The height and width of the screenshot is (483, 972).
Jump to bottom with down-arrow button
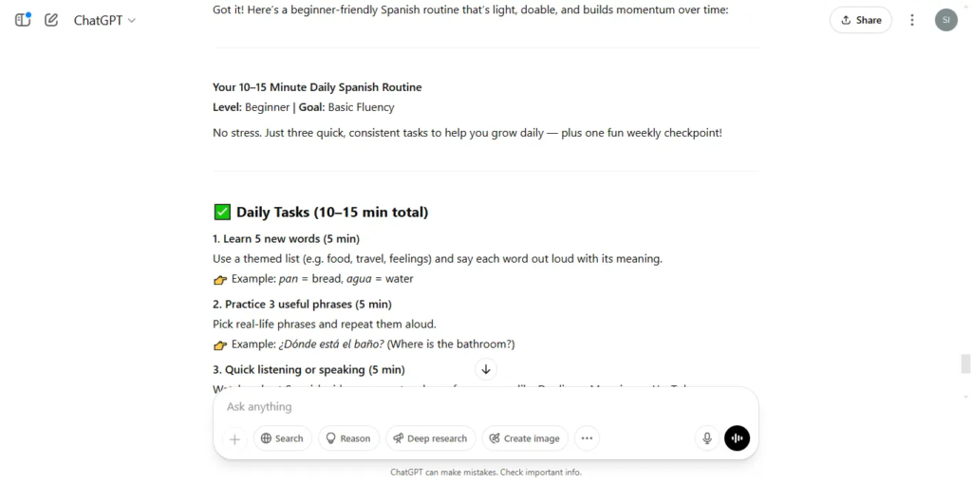(486, 369)
